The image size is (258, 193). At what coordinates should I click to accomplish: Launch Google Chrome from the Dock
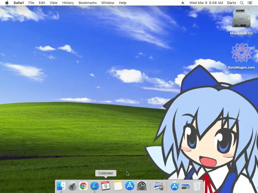click(x=83, y=186)
